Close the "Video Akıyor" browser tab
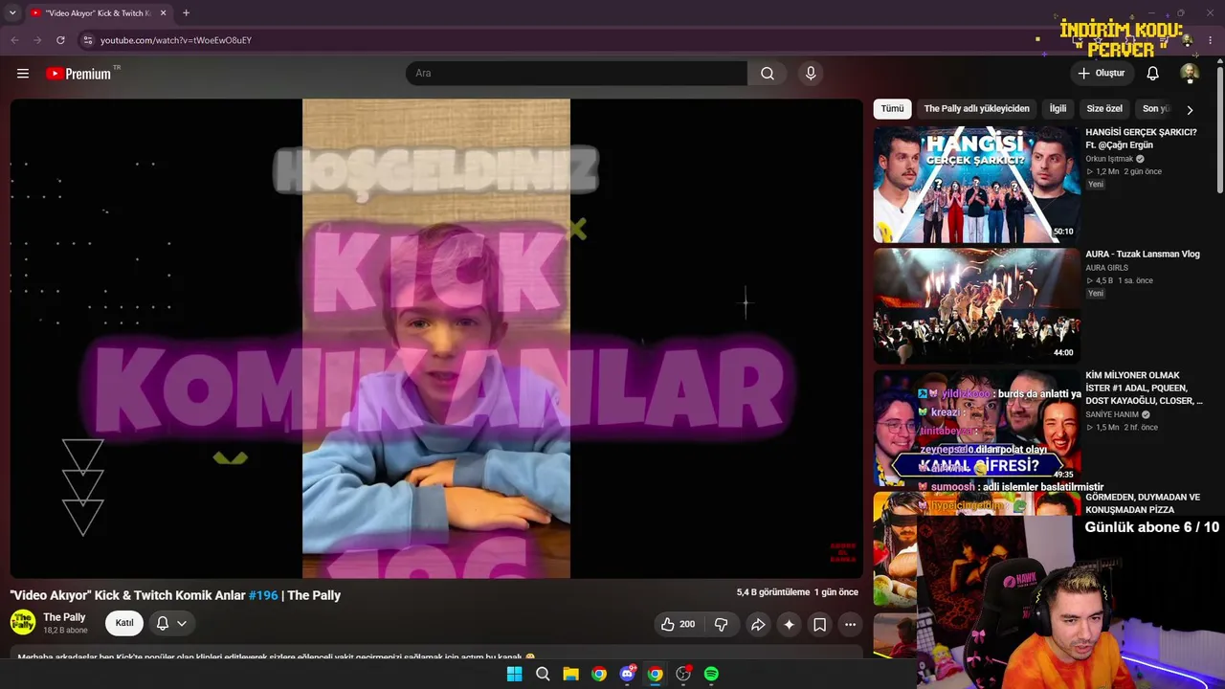The image size is (1225, 689). point(164,13)
